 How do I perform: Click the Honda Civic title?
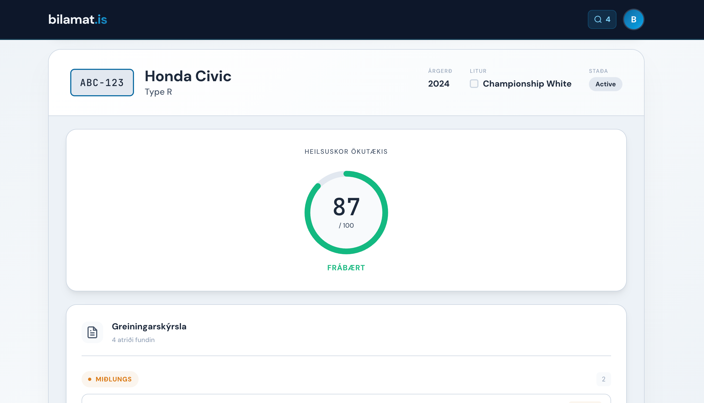tap(188, 76)
